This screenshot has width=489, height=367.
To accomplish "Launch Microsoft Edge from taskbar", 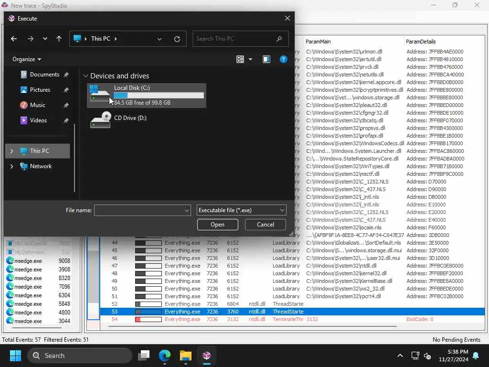I will point(165,356).
